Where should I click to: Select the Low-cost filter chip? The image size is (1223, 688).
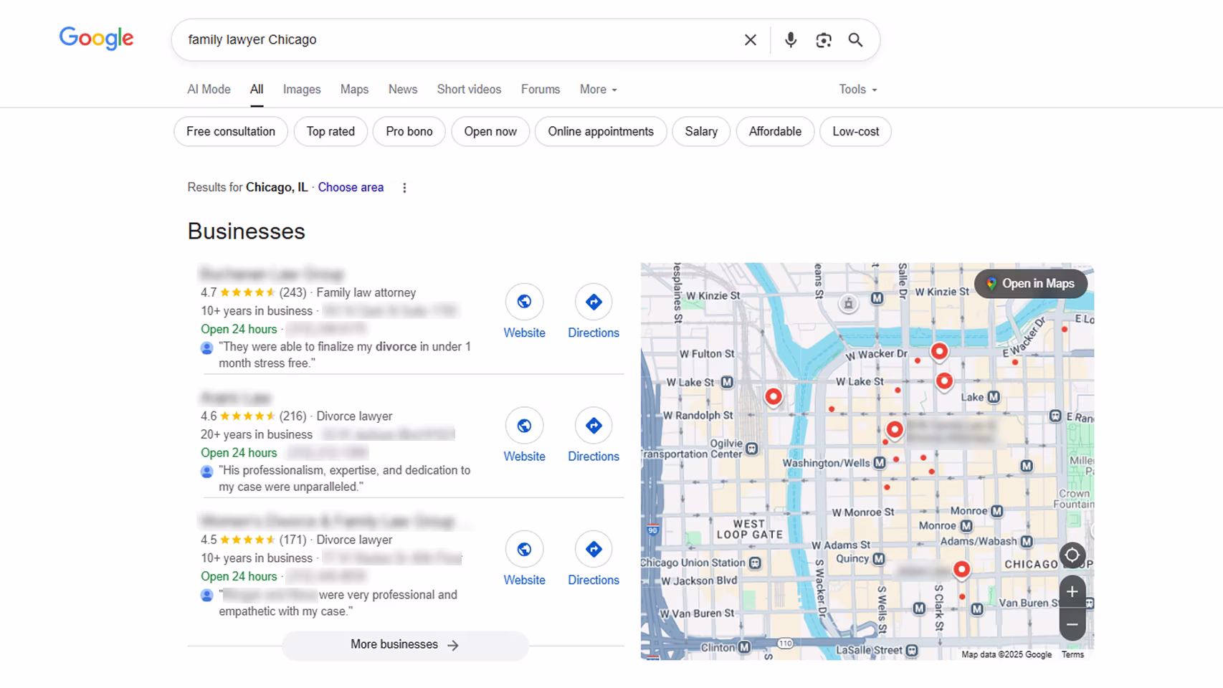855,131
